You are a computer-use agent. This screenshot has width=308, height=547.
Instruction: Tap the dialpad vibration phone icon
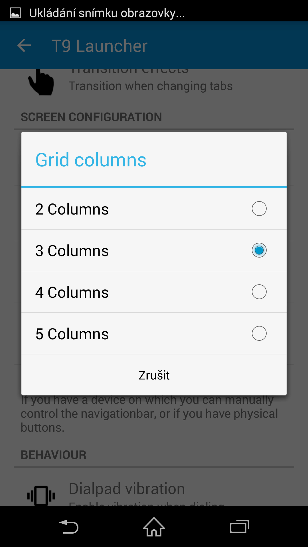[x=41, y=496]
